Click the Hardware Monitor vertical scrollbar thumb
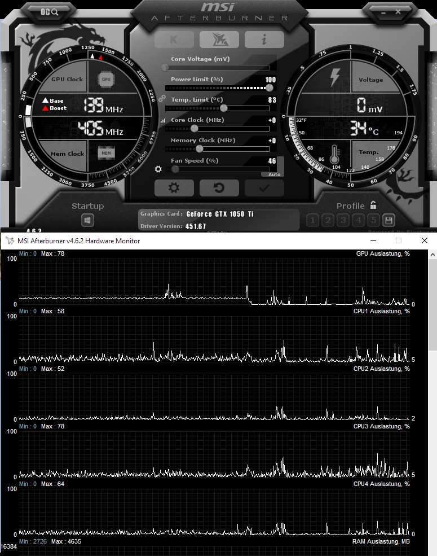This screenshot has height=556, width=437. click(x=432, y=305)
